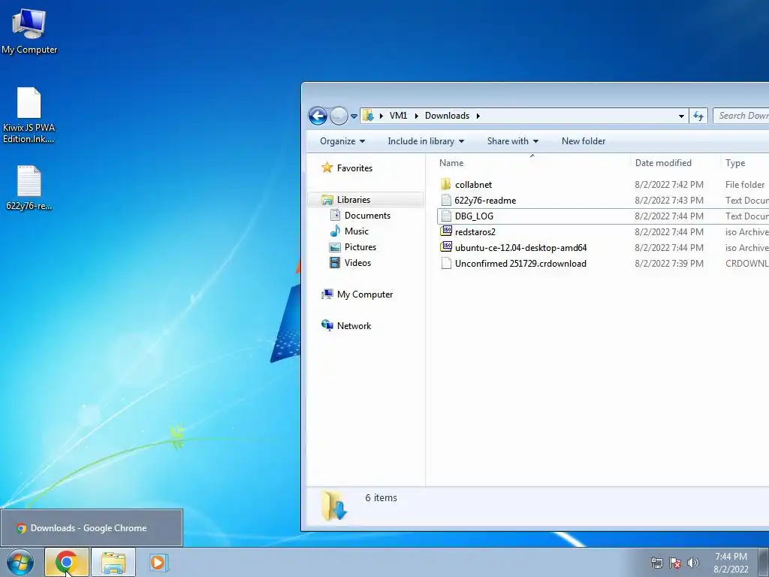The image size is (769, 577).
Task: Open Documents library
Action: click(x=367, y=216)
